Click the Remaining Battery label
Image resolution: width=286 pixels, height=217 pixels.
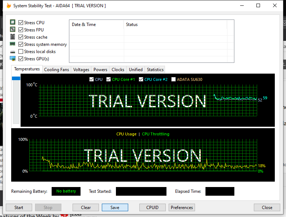coord(29,191)
